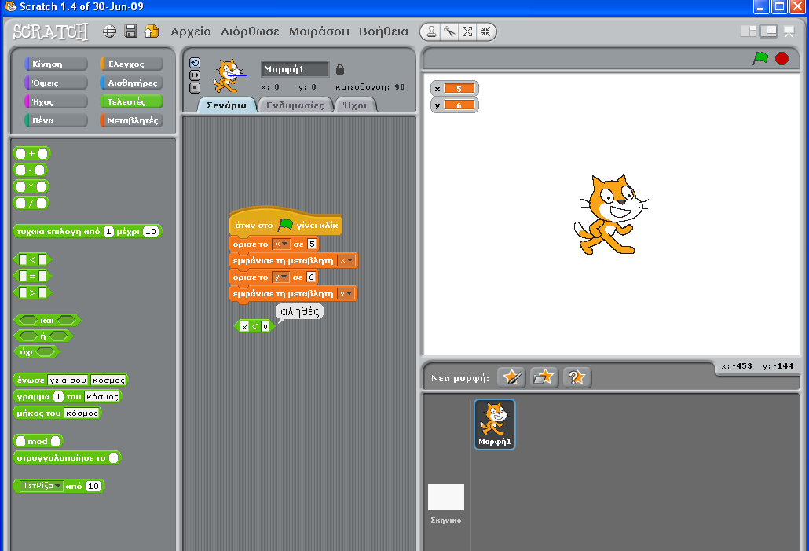Viewport: 809px width, 551px height.
Task: Select the Έλεγχος block category
Action: [132, 64]
